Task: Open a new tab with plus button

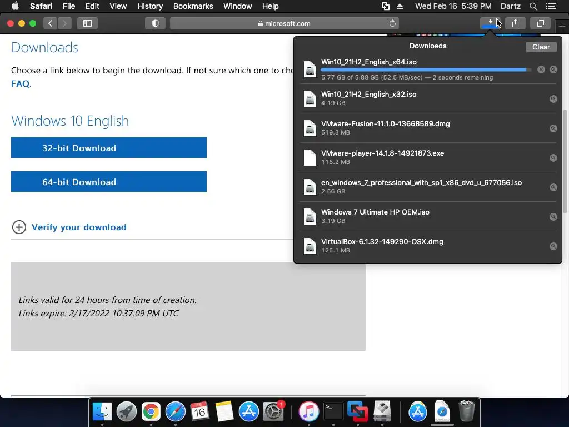Action: (x=562, y=26)
